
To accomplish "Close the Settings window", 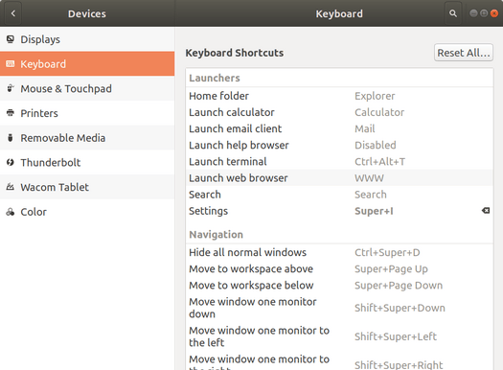I will point(494,13).
